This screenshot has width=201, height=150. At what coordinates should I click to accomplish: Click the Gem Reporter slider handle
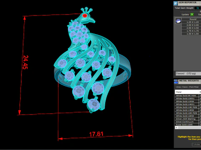200,11
